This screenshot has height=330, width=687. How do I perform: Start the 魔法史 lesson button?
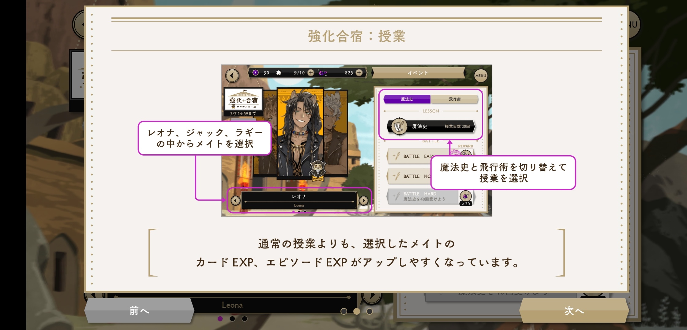point(431,126)
